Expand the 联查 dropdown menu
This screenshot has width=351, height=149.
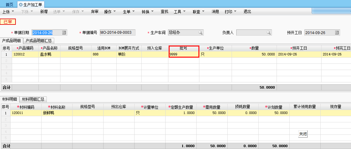(x=198, y=12)
